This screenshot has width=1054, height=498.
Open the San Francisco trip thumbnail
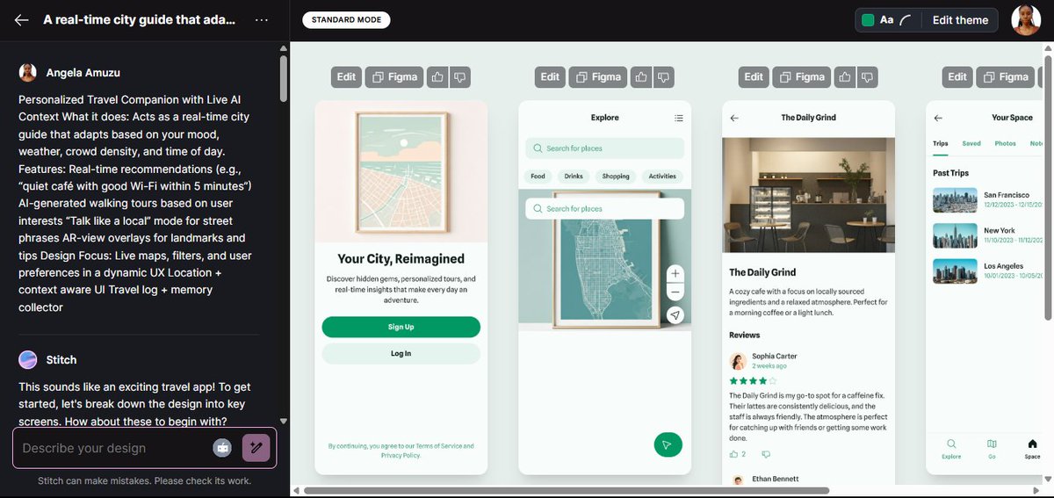[955, 199]
